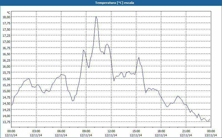Select the 17,00 y-axis label
222x138 pixels.
[6, 42]
